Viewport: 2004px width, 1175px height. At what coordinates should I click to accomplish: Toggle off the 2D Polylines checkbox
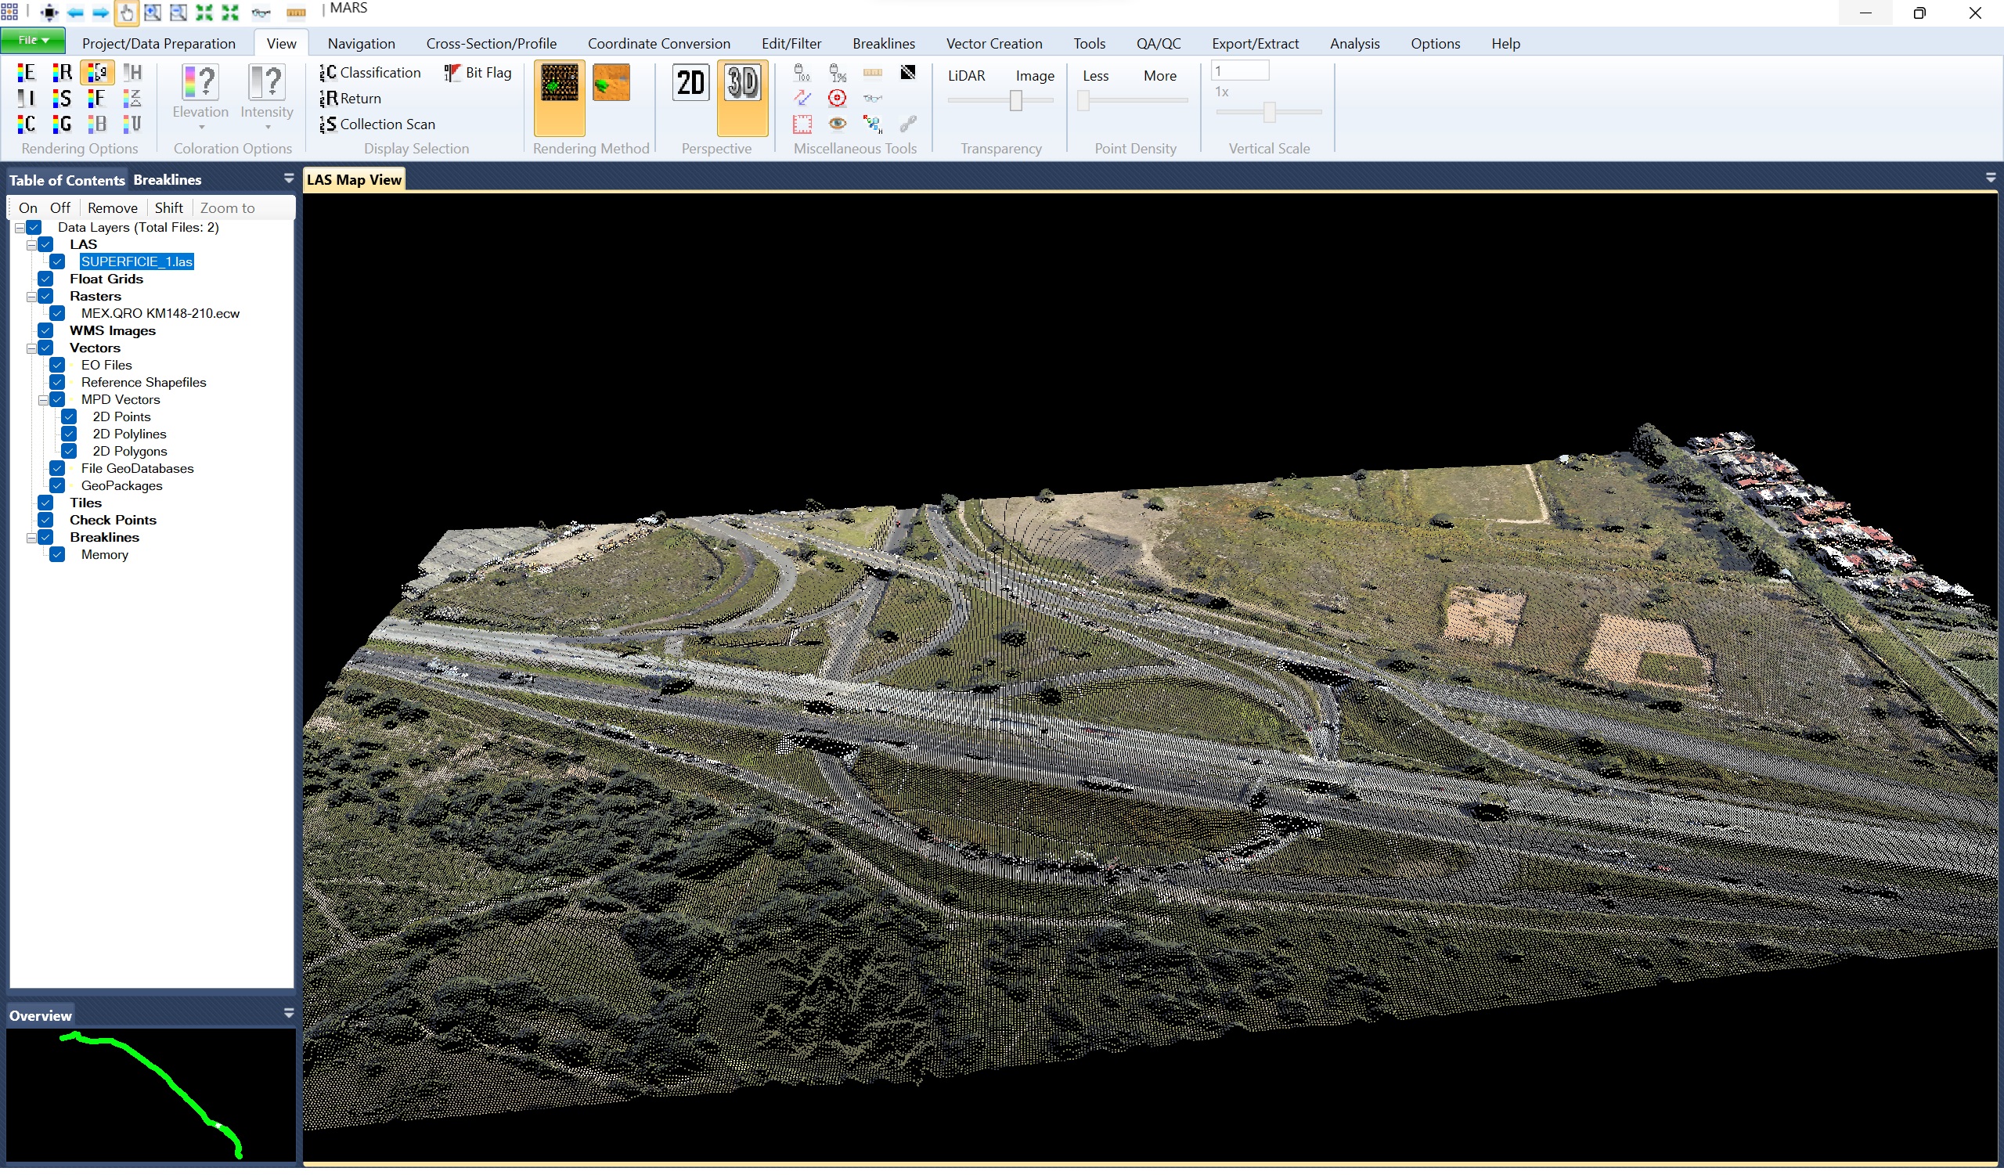[70, 433]
